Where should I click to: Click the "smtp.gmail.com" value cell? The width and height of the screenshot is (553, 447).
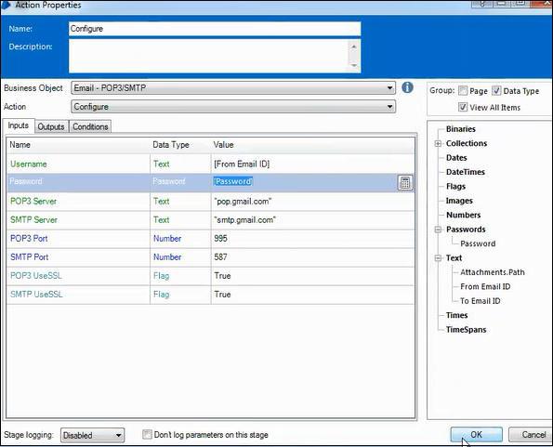(244, 220)
